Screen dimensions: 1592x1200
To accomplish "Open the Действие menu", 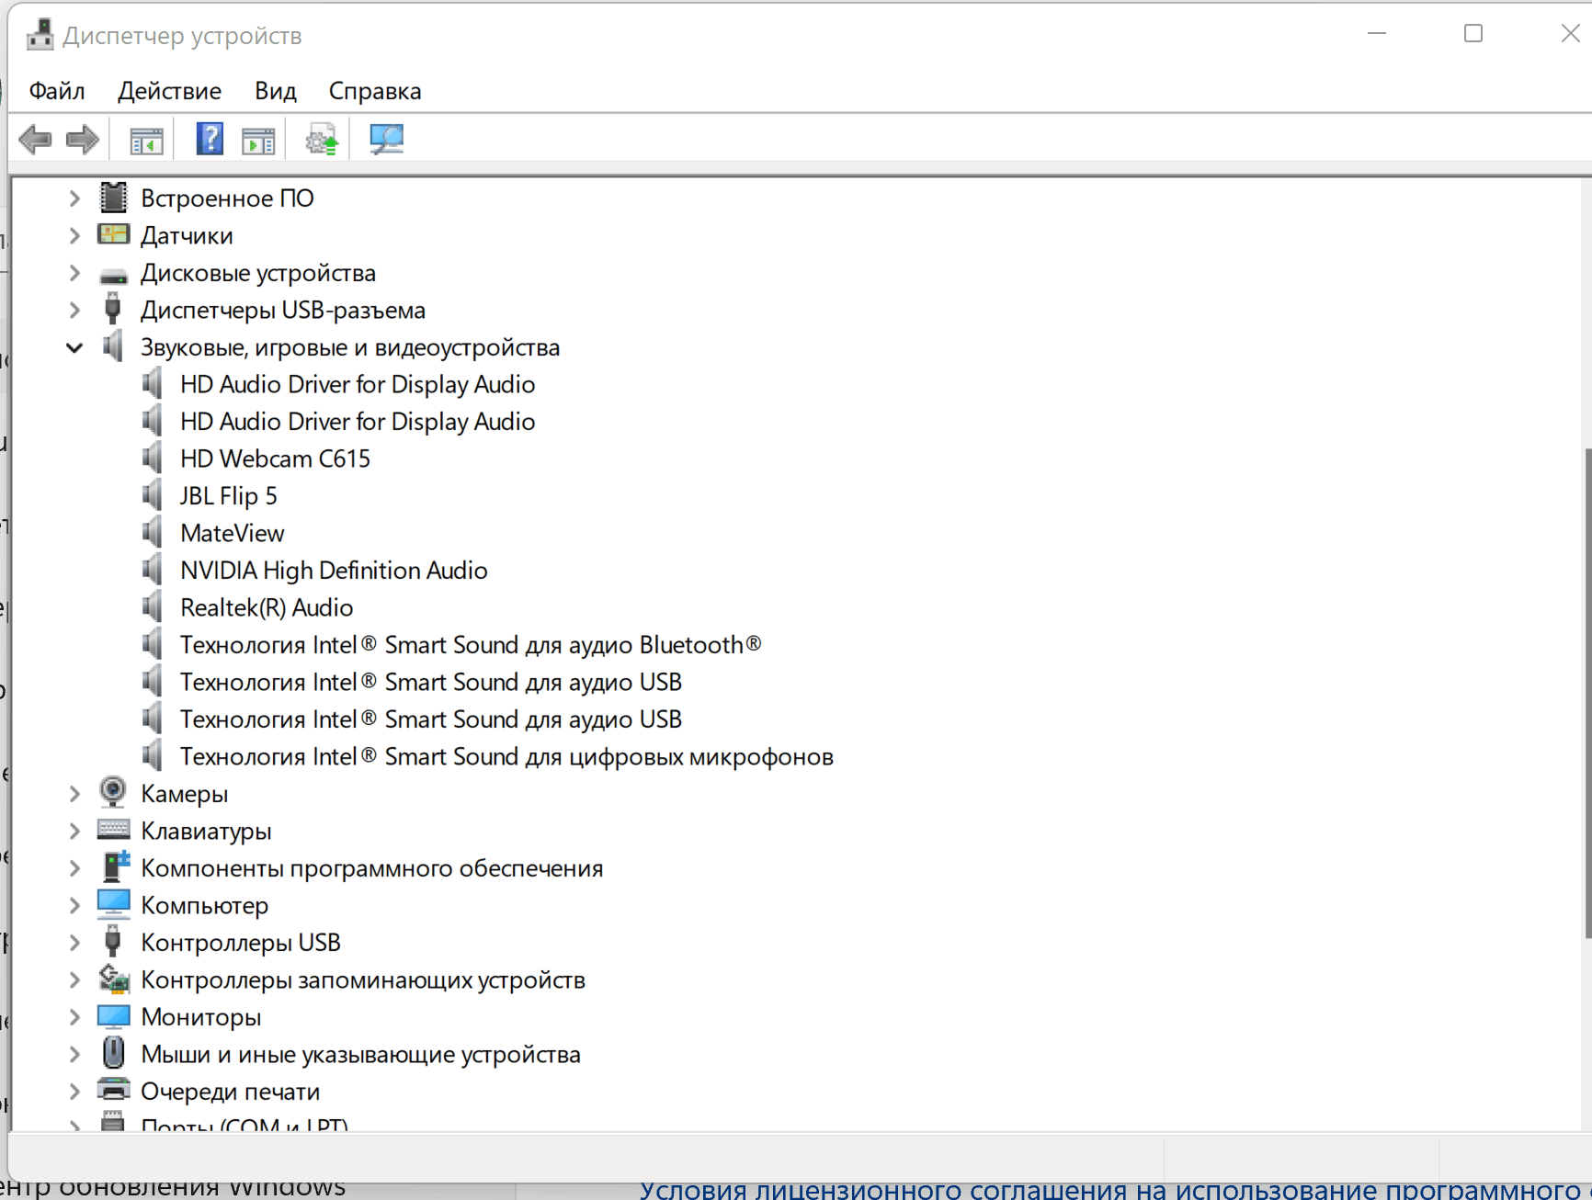I will click(169, 91).
